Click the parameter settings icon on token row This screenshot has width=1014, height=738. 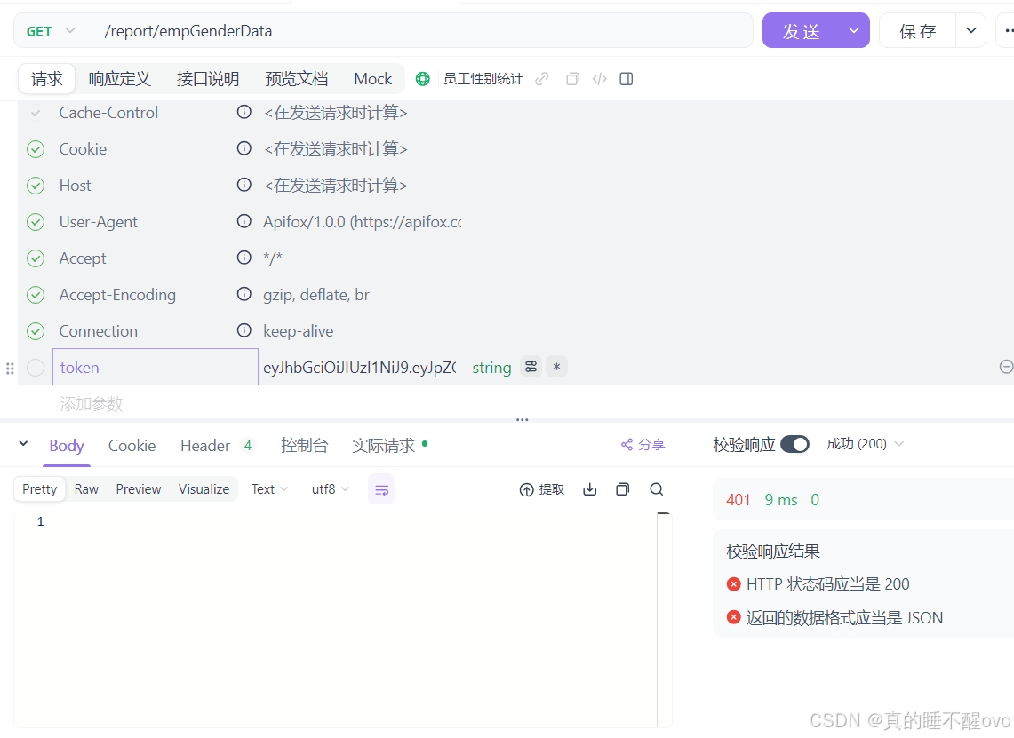coord(531,367)
